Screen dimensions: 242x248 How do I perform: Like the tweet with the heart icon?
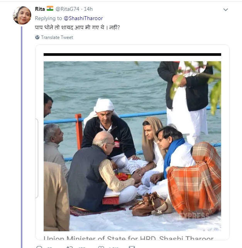click(101, 247)
